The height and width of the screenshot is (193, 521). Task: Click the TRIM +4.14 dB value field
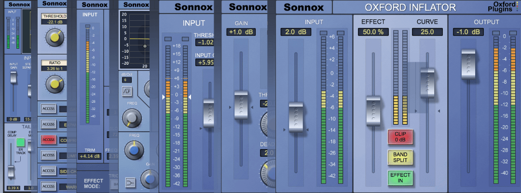click(x=90, y=156)
